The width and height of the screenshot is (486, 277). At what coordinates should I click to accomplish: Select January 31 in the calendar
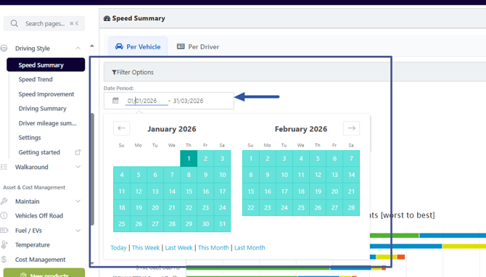point(222,224)
